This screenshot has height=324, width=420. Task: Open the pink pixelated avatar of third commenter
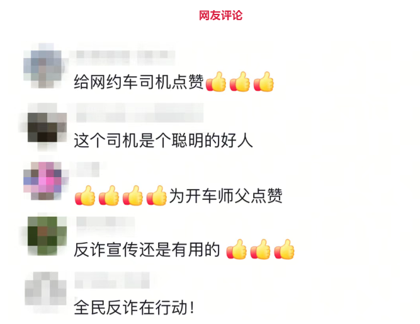point(45,181)
